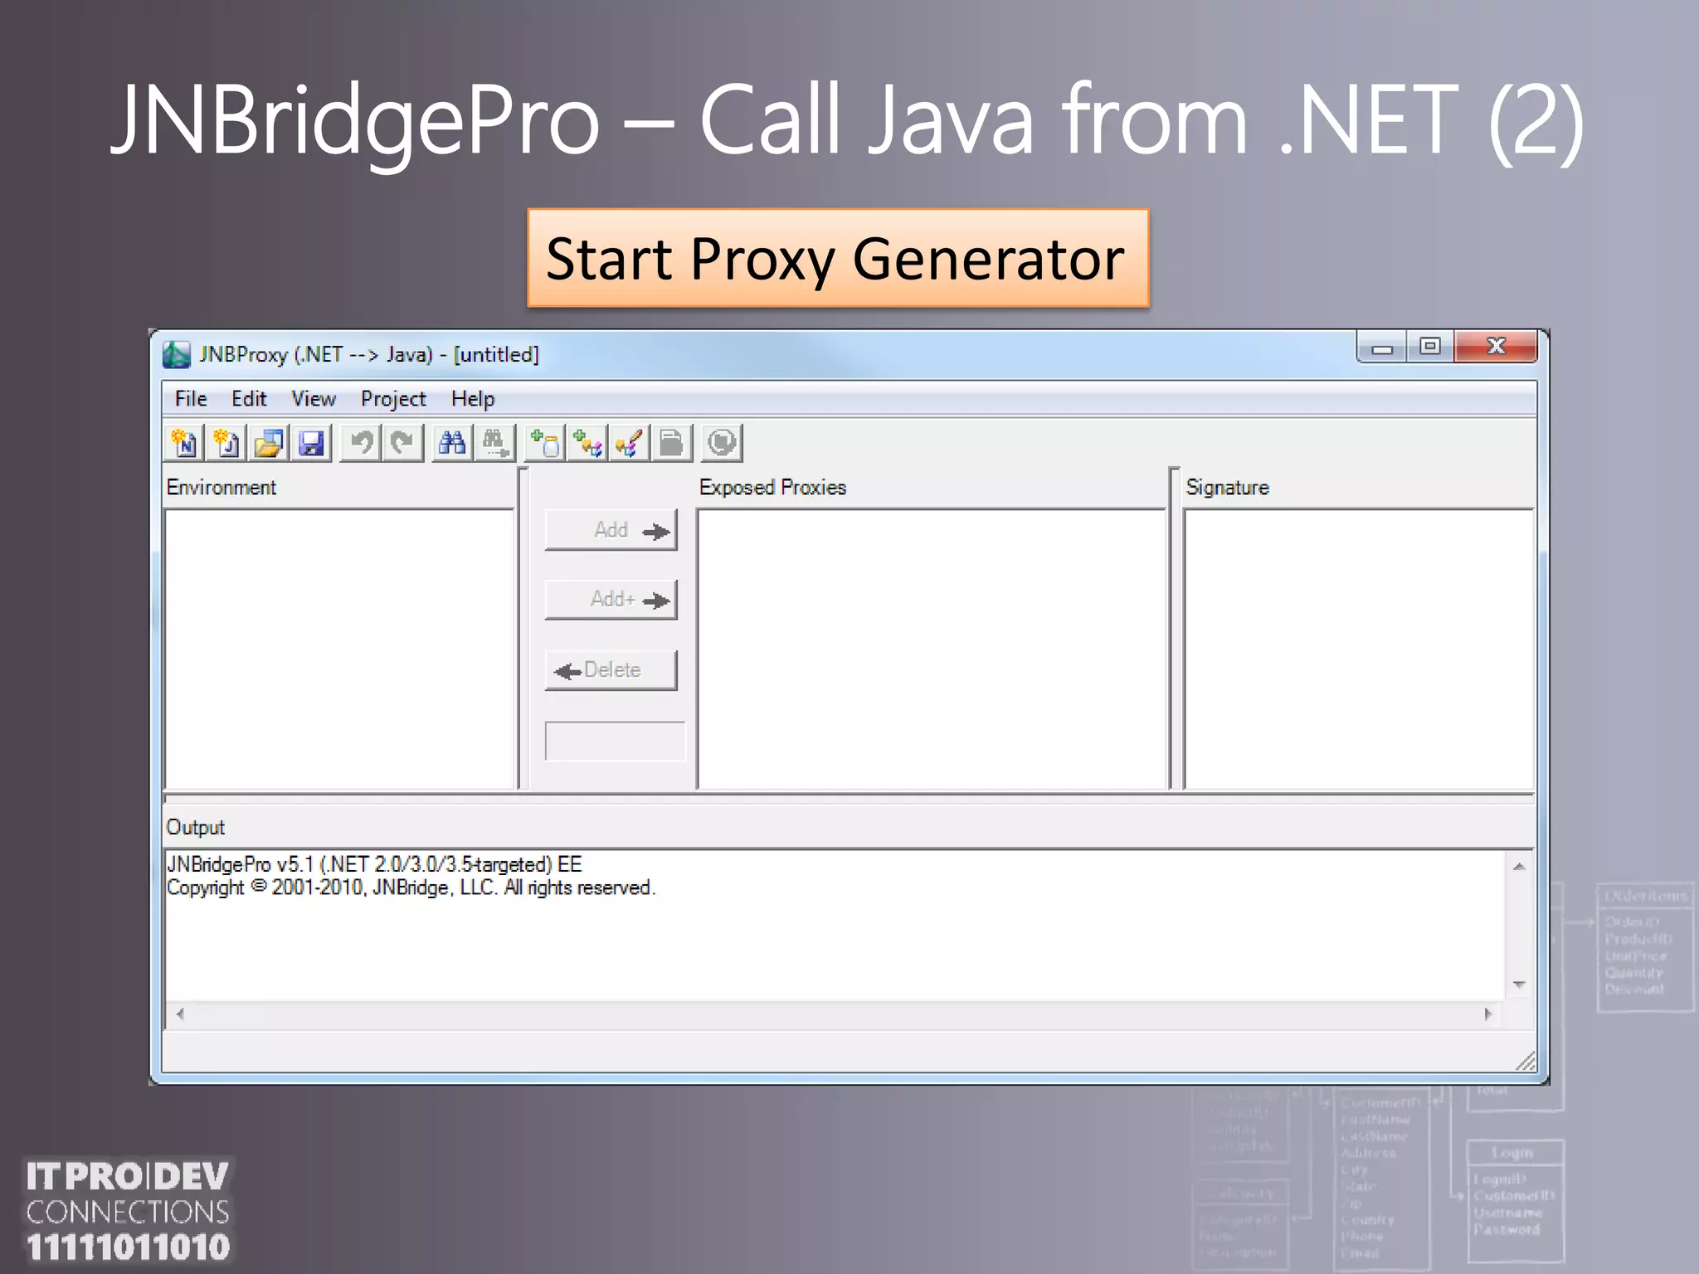
Task: Click the JNBridgePro v5.1 output line
Action: [375, 864]
